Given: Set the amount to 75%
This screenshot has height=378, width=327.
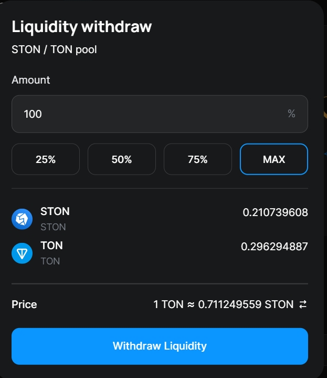Looking at the screenshot, I should click(198, 159).
